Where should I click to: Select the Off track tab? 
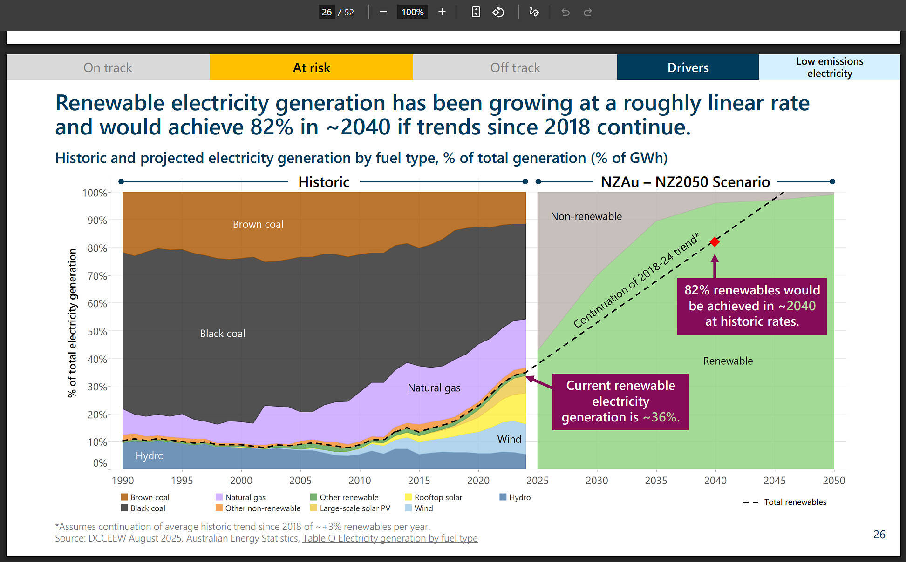[x=515, y=67]
